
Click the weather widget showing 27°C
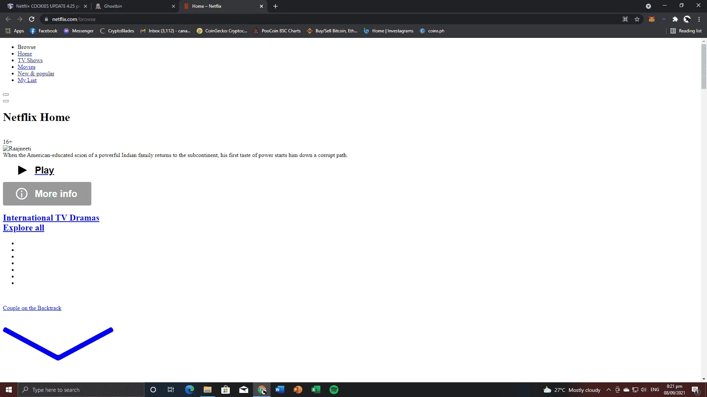click(572, 390)
